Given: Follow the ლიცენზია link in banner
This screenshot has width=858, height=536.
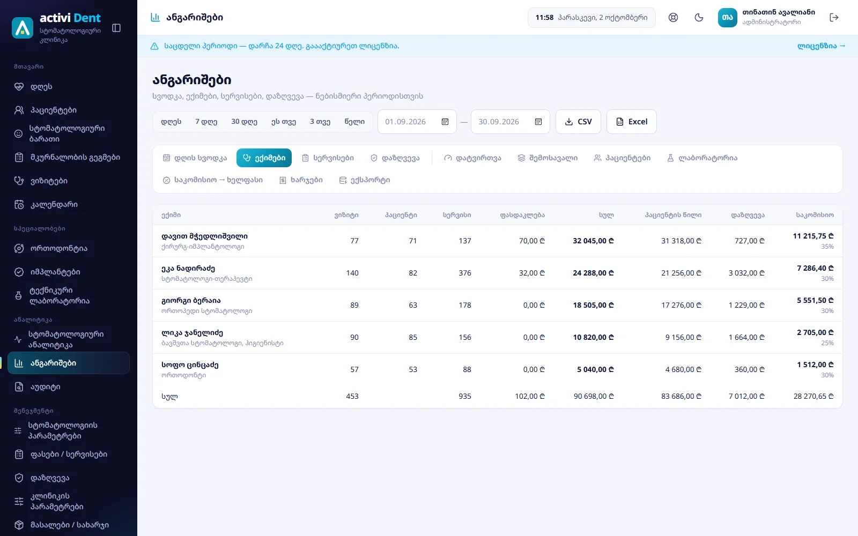Looking at the screenshot, I should (821, 46).
